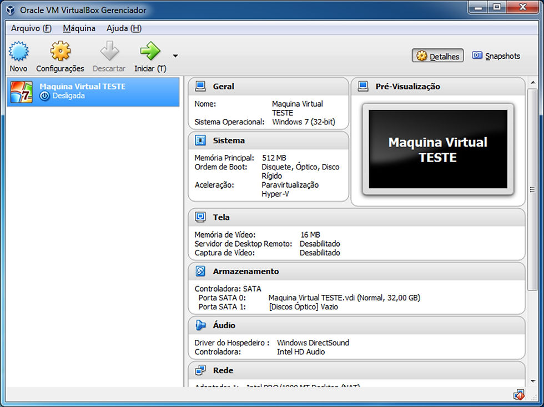Click the Detalhes gear icon

pyautogui.click(x=421, y=56)
